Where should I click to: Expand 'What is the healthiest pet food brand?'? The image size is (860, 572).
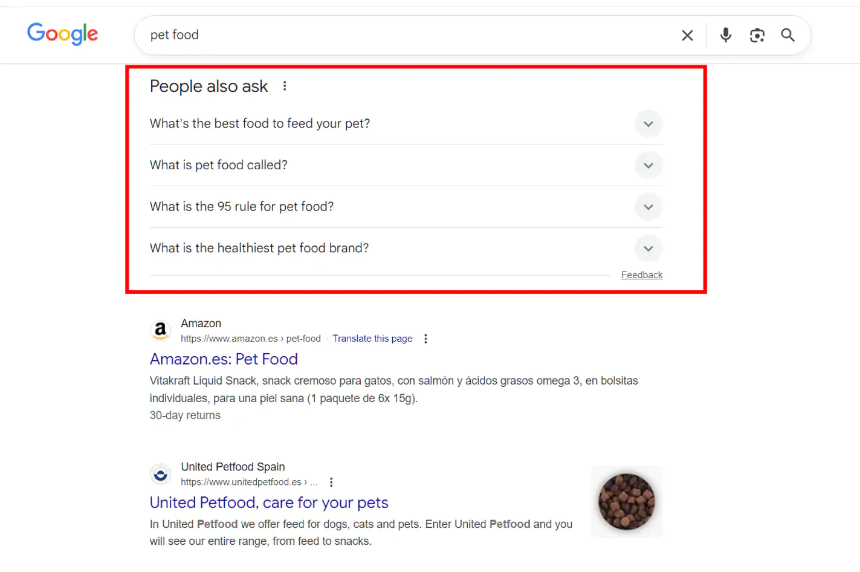coord(648,248)
